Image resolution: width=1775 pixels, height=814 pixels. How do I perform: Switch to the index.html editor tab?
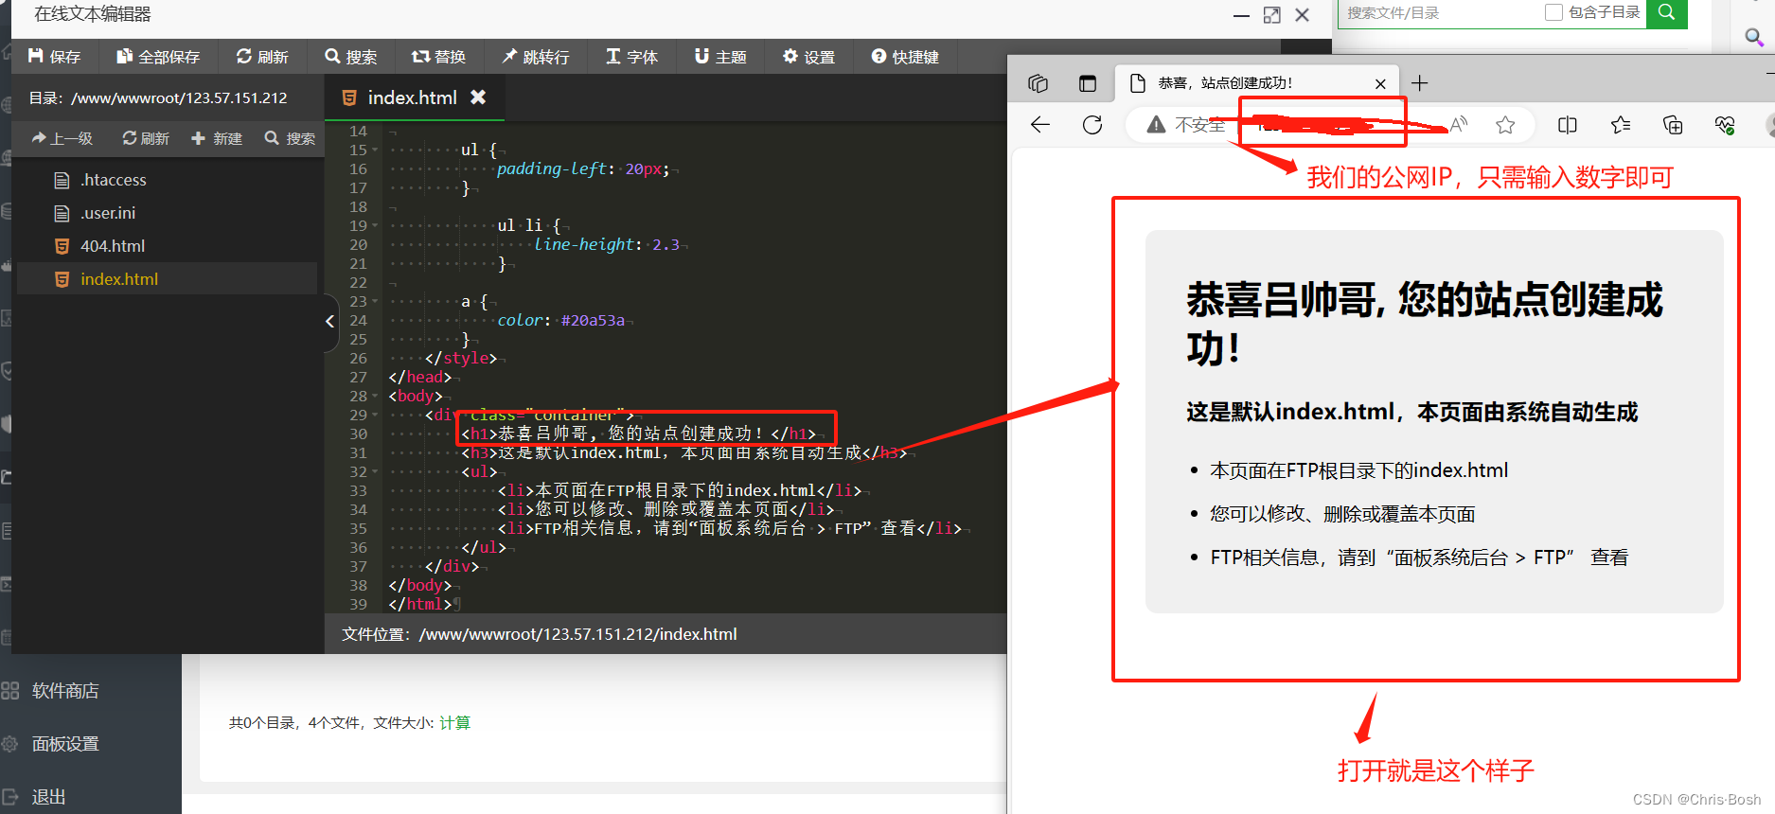pos(412,97)
